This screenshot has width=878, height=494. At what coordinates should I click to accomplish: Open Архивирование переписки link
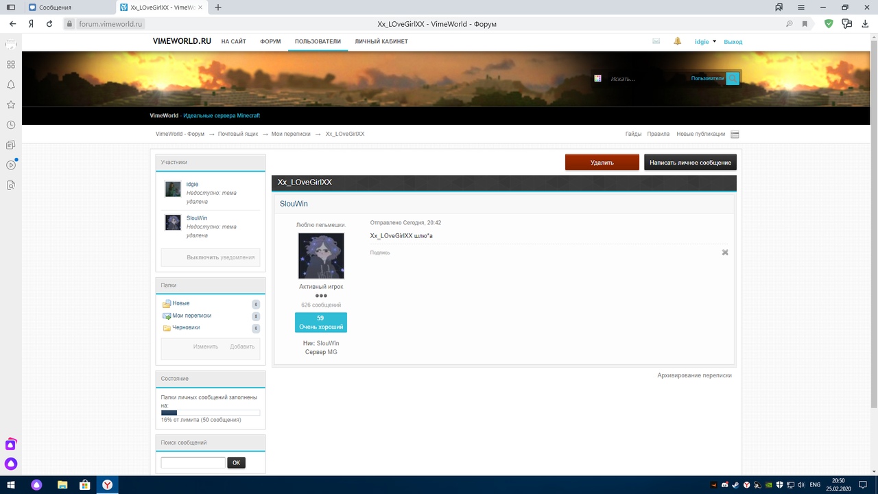[694, 375]
